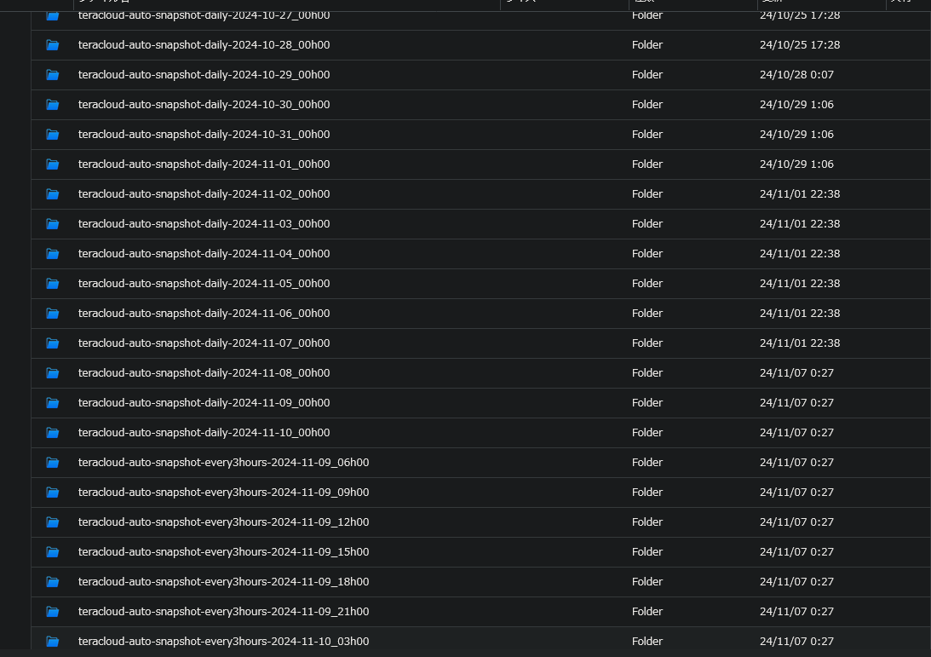Select teracloud-auto-snapshot-daily-2024-11-02_00h00 name
Viewport: 931px width, 657px height.
[x=204, y=194]
